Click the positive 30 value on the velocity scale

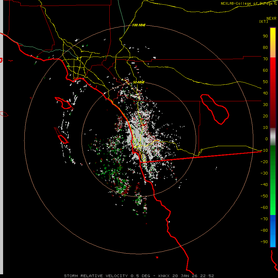click(265, 105)
